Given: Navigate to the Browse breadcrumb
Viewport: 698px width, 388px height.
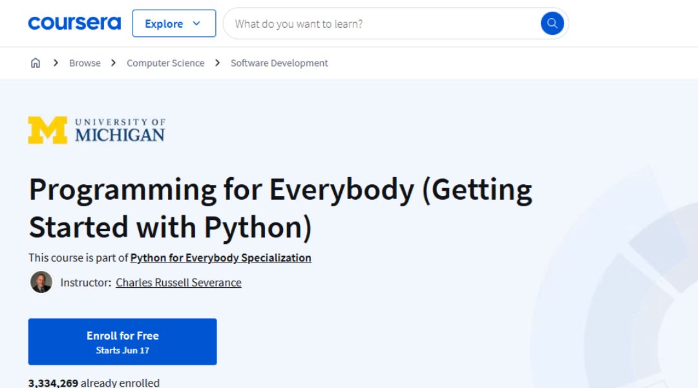Looking at the screenshot, I should click(x=85, y=63).
